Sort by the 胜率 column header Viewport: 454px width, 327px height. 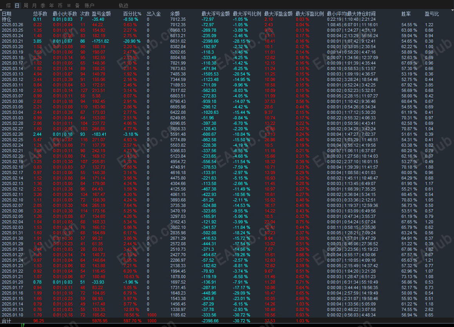406,14
